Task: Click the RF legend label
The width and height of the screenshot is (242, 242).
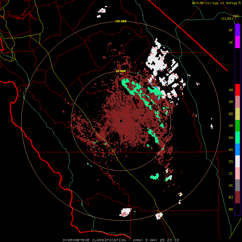Action: (231, 30)
